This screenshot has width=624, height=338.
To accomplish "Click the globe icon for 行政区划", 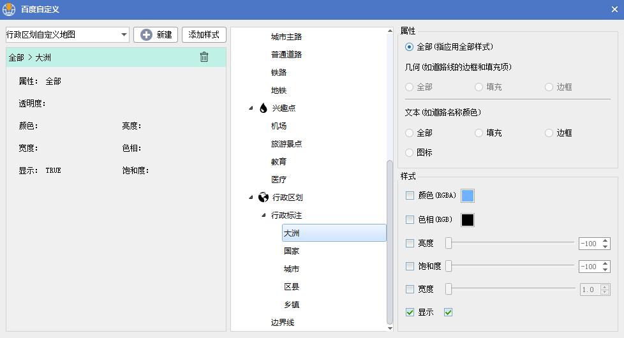I will 263,197.
